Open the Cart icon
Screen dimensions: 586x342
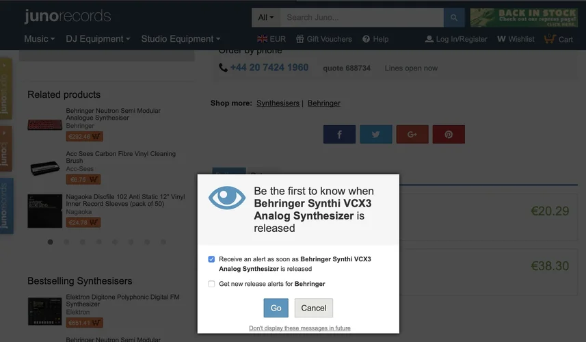[550, 39]
